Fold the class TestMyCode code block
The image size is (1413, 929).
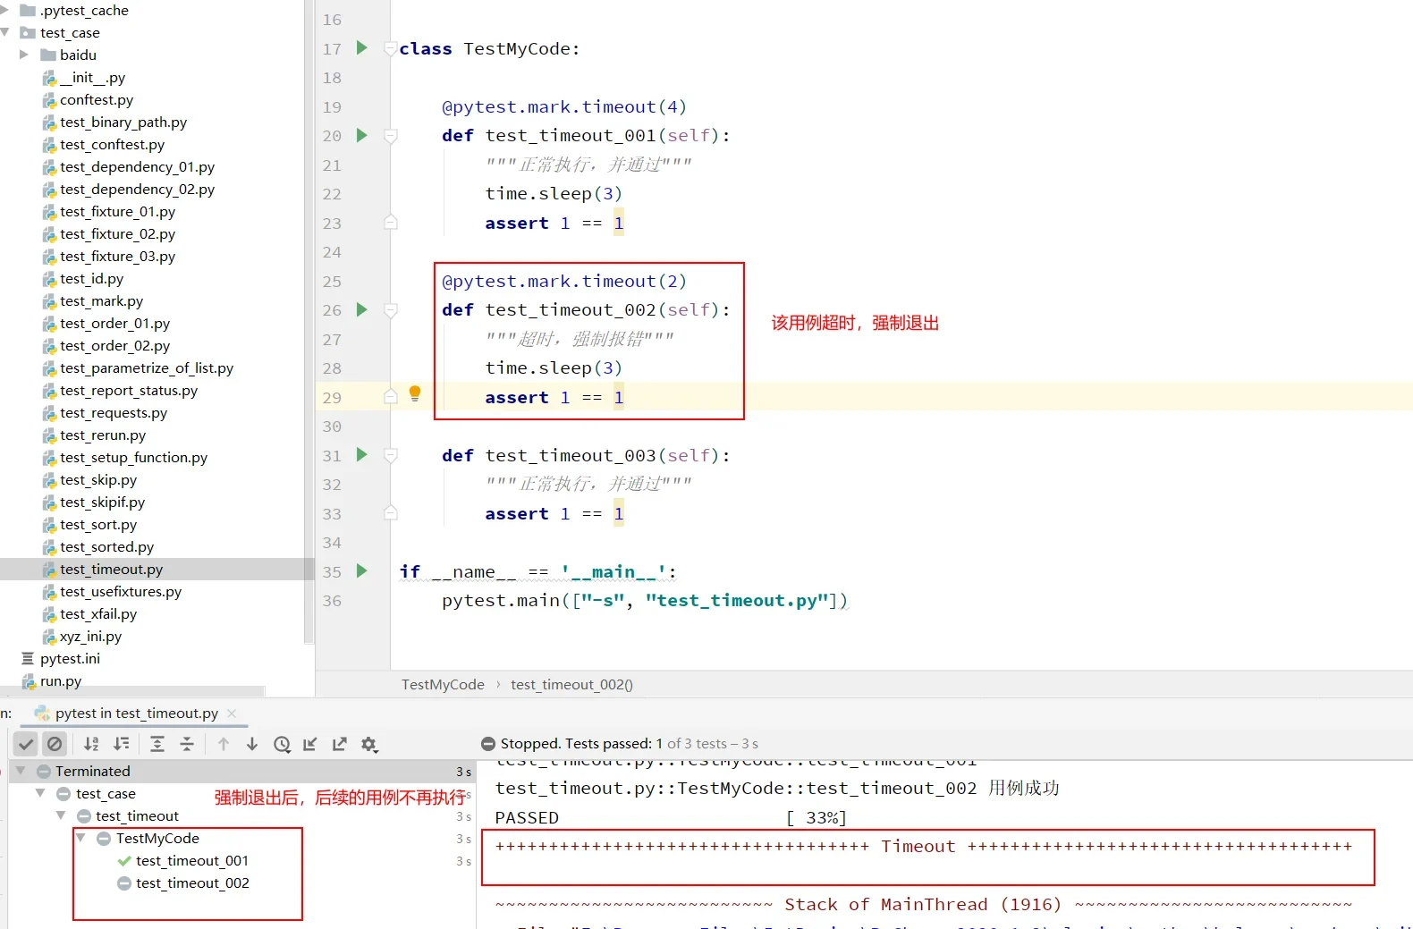[x=391, y=48]
